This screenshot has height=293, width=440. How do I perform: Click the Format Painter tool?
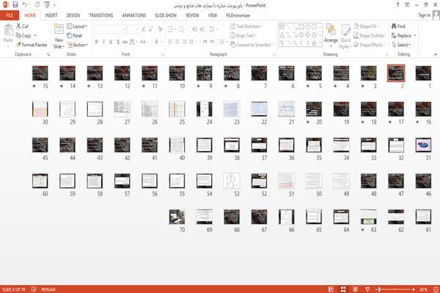(x=32, y=45)
